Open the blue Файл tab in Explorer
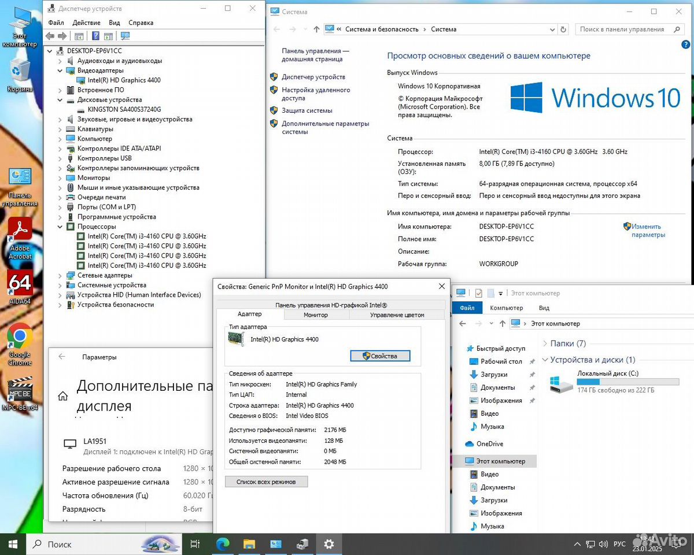Image resolution: width=694 pixels, height=555 pixels. coord(467,308)
